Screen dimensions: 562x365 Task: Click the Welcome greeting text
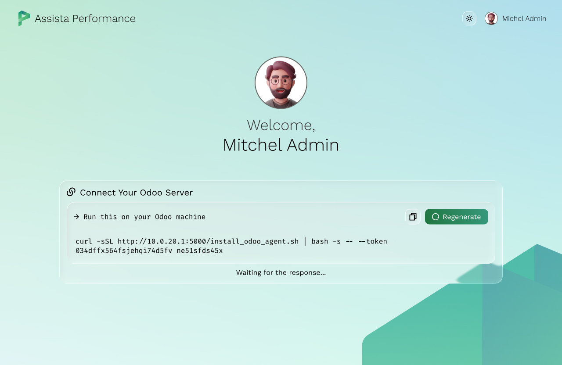pos(281,125)
